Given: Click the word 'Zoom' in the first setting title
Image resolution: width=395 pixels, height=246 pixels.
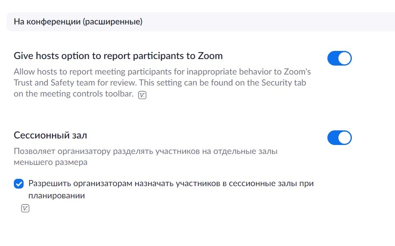Looking at the screenshot, I should point(210,56).
